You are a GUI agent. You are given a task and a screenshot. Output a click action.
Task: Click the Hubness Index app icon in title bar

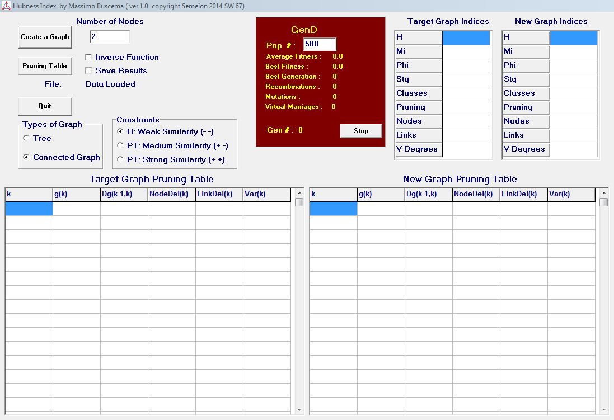click(6, 6)
